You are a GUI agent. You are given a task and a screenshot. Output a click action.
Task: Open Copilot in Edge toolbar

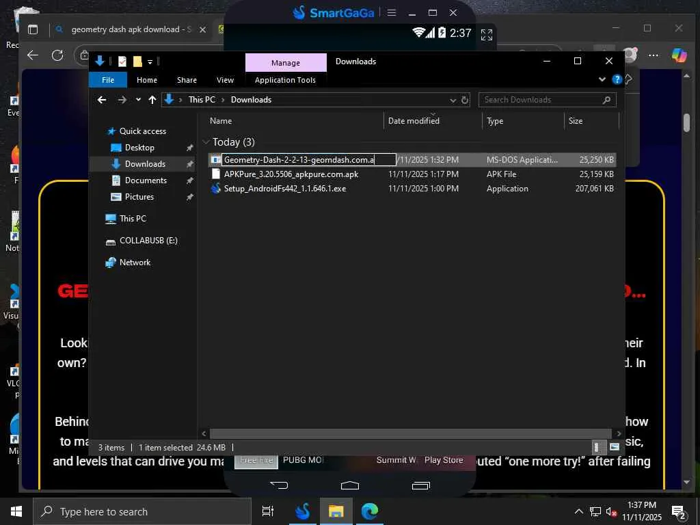(679, 55)
